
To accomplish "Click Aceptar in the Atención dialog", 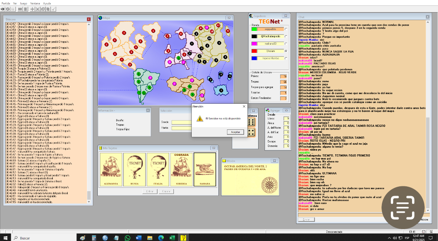I will click(x=235, y=132).
